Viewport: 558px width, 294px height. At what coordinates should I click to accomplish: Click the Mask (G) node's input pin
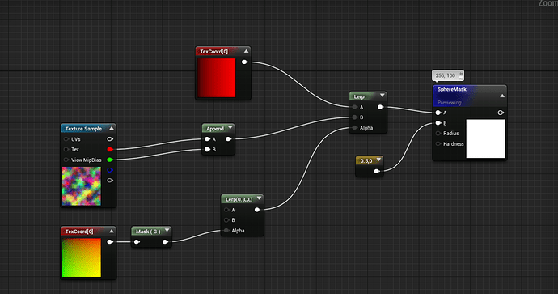click(x=137, y=242)
